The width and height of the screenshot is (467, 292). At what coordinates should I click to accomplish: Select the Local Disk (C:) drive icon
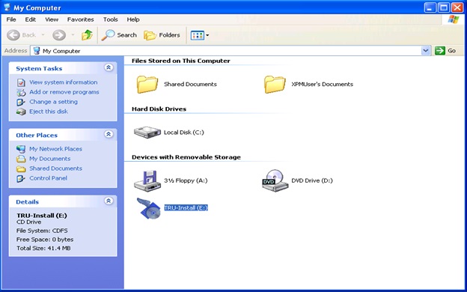coord(147,132)
